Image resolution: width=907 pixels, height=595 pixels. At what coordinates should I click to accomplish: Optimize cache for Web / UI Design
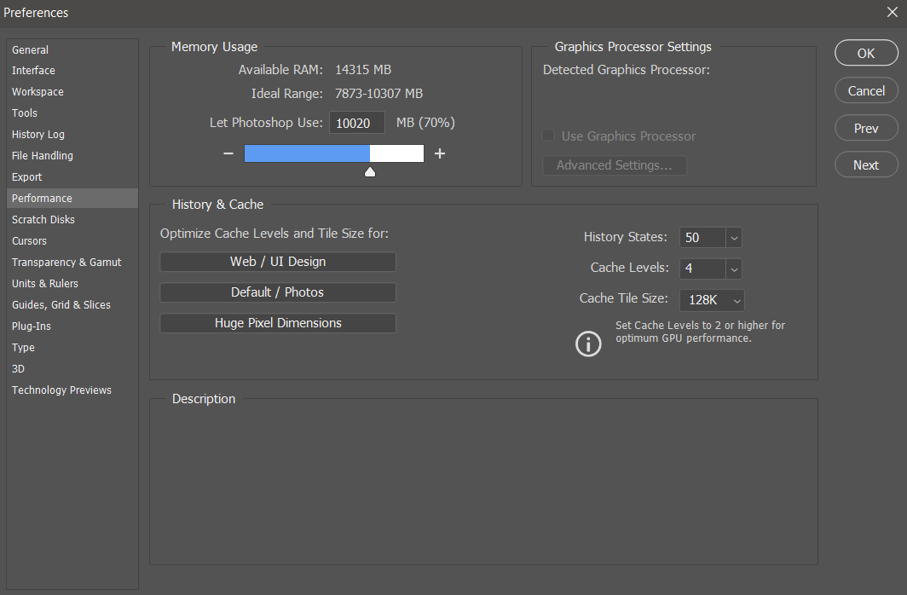click(x=277, y=262)
